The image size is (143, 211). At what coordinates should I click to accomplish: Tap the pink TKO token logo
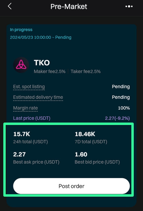21,65
